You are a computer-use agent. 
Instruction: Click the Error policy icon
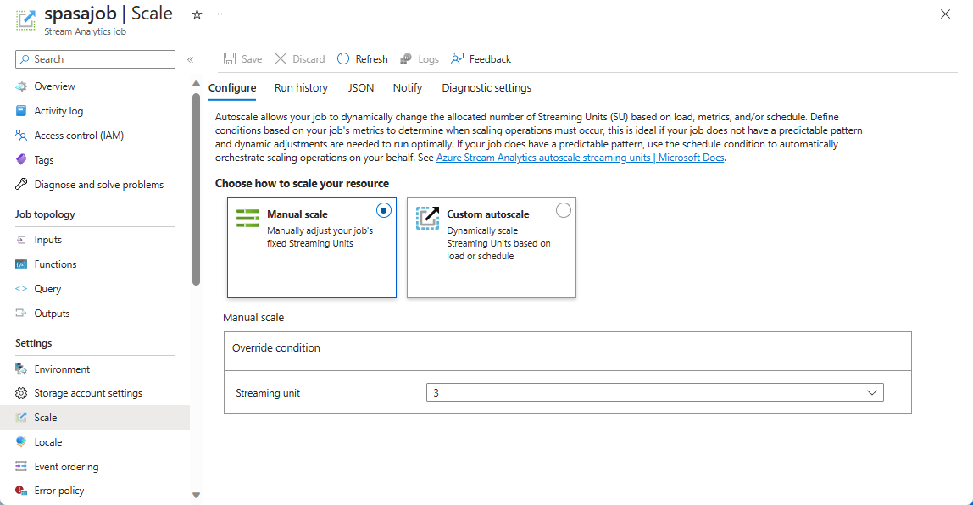click(x=21, y=491)
